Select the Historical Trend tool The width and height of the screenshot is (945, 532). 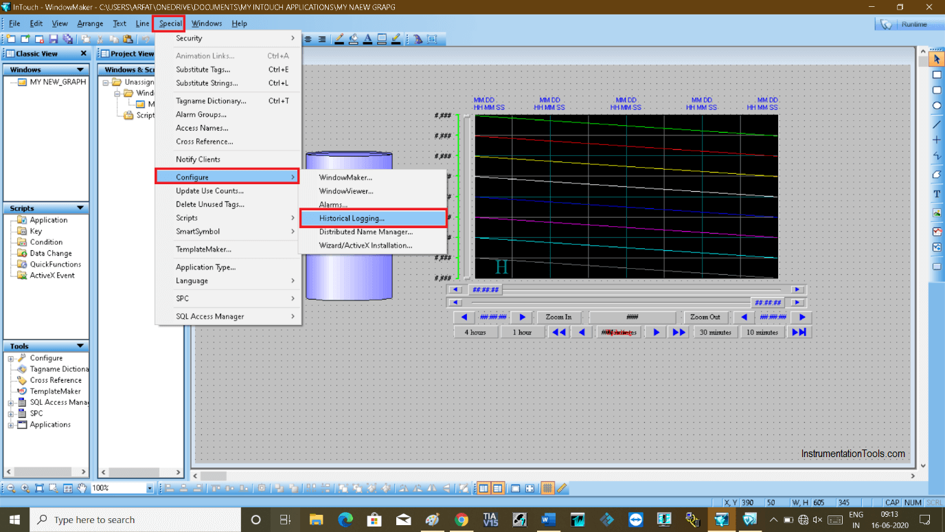click(937, 247)
